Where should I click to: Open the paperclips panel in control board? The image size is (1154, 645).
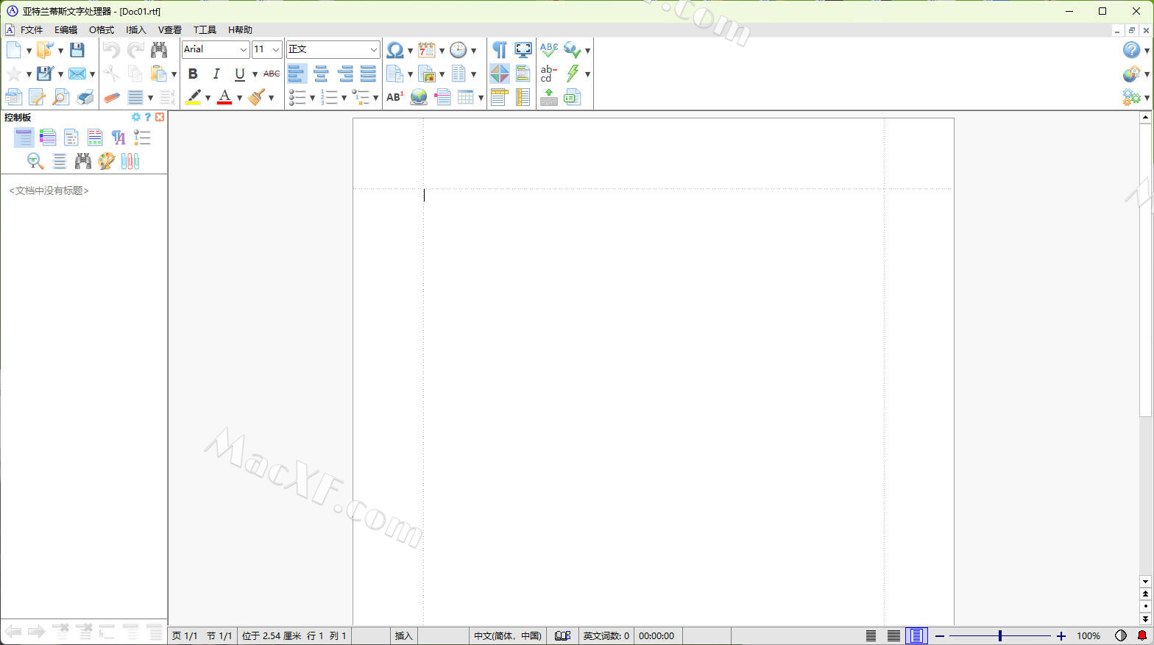click(x=130, y=161)
